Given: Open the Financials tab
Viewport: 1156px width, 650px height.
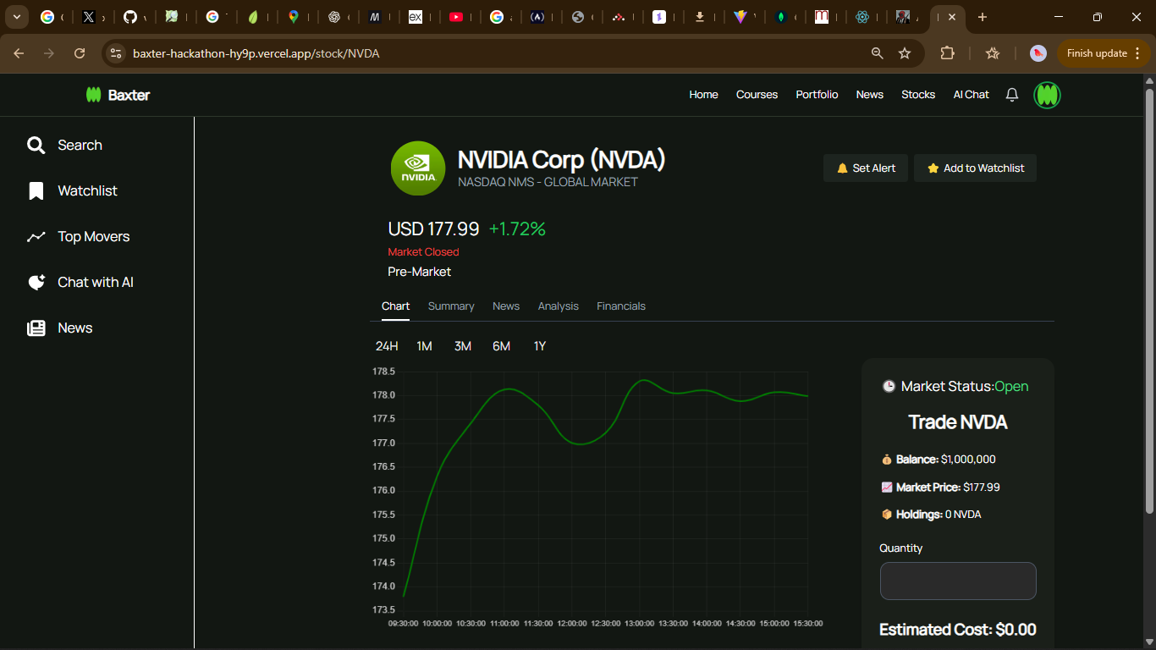Looking at the screenshot, I should (x=621, y=306).
